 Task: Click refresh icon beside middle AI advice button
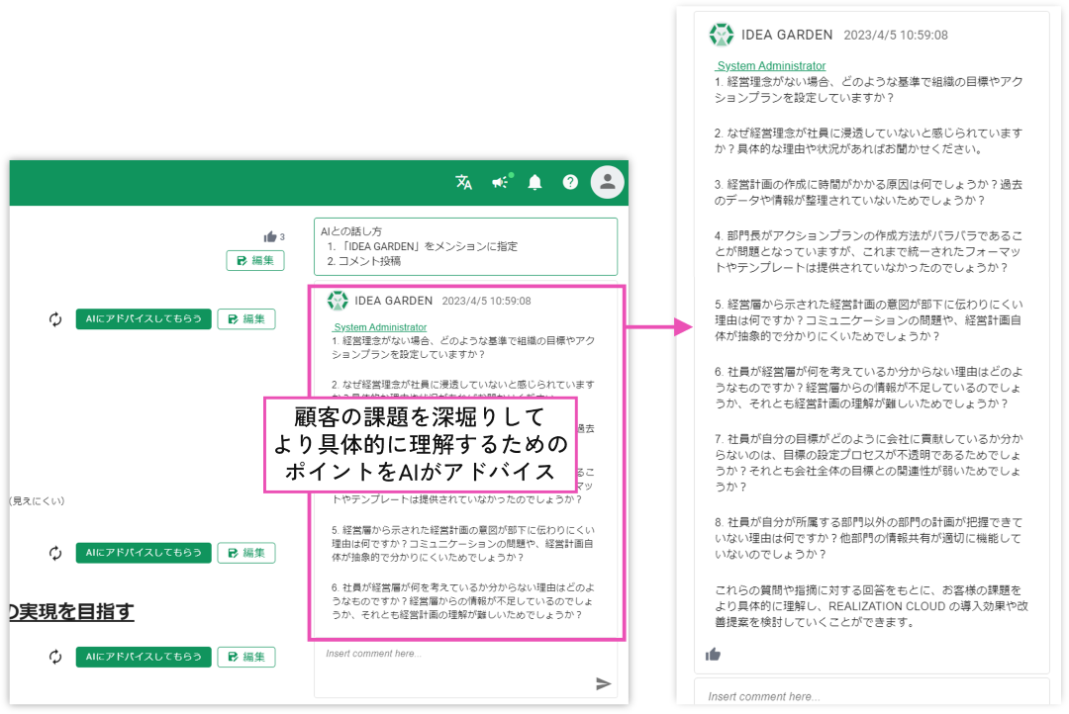point(55,553)
